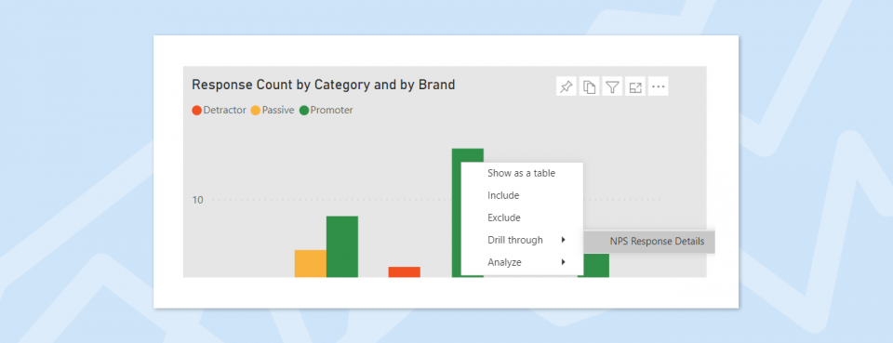Expand the Drill through submenu arrow
Image resolution: width=893 pixels, height=343 pixels.
click(x=563, y=240)
